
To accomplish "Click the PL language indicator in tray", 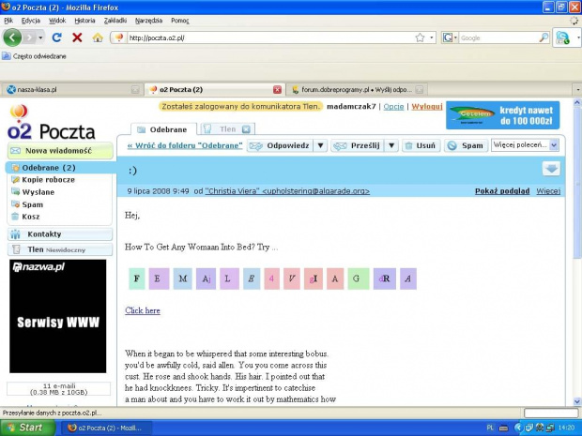I will [490, 428].
